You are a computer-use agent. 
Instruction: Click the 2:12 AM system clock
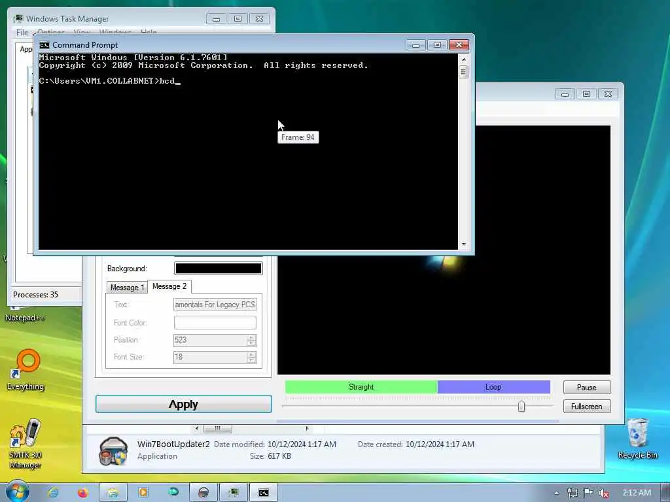coord(636,493)
